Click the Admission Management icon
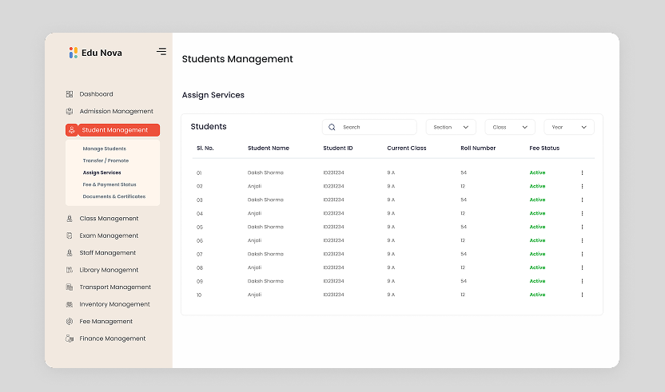 70,112
